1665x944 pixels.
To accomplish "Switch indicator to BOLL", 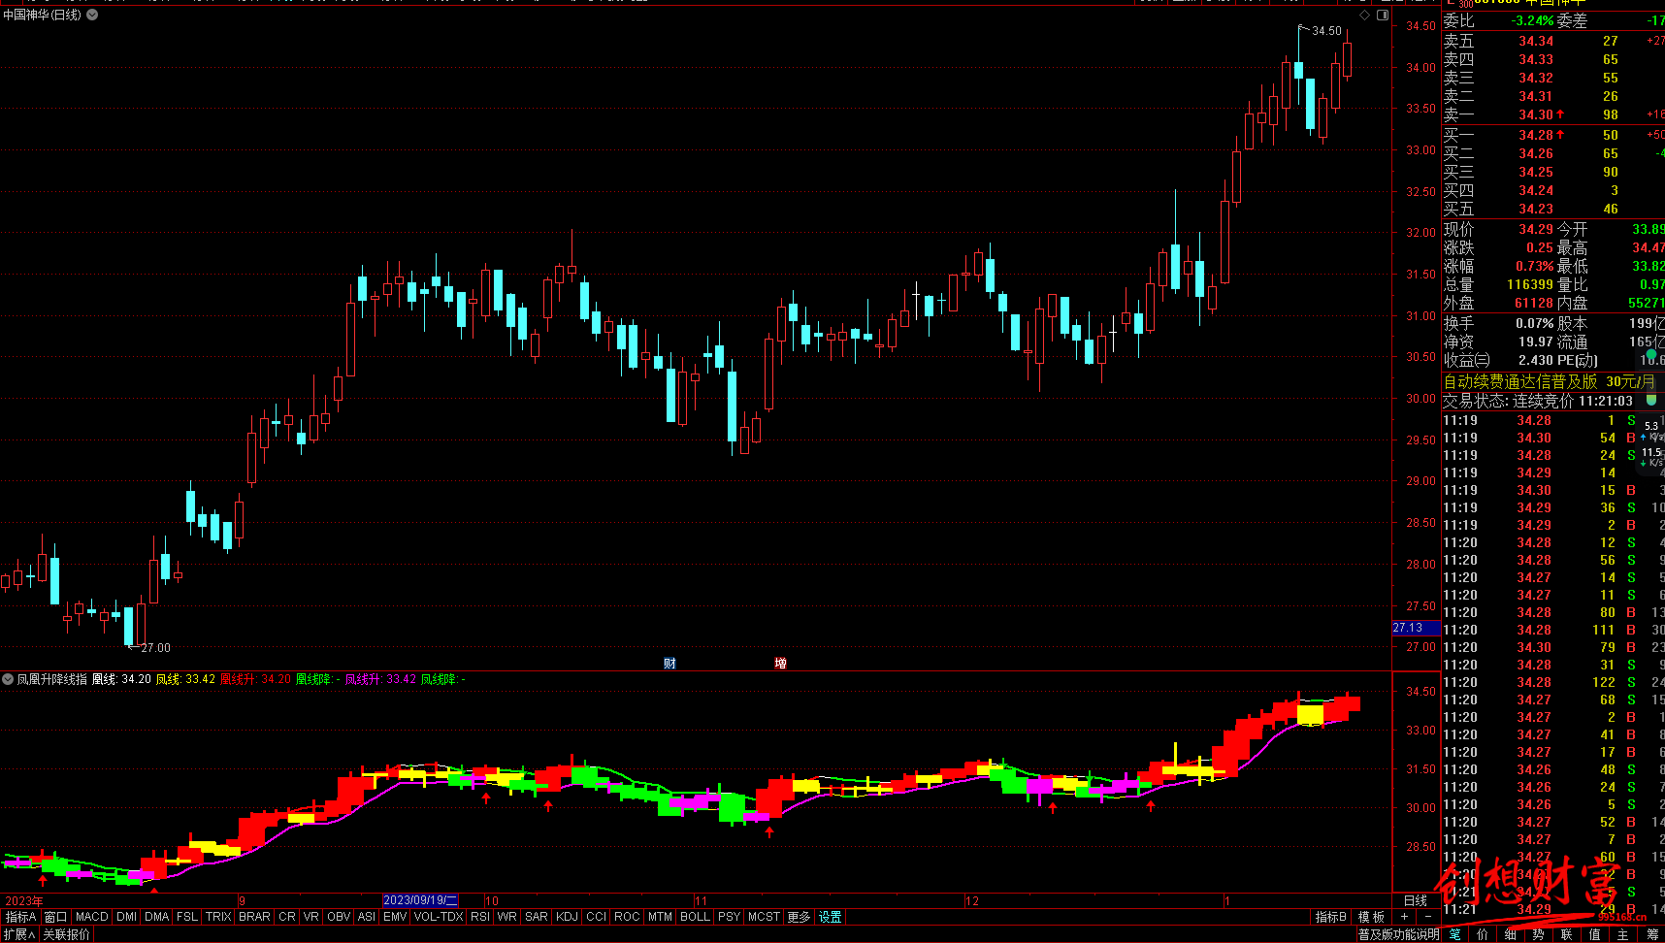I will 695,917.
